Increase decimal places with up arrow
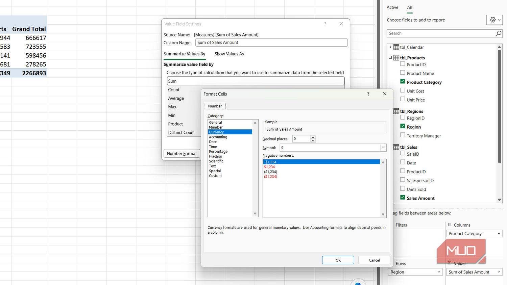 coord(313,137)
